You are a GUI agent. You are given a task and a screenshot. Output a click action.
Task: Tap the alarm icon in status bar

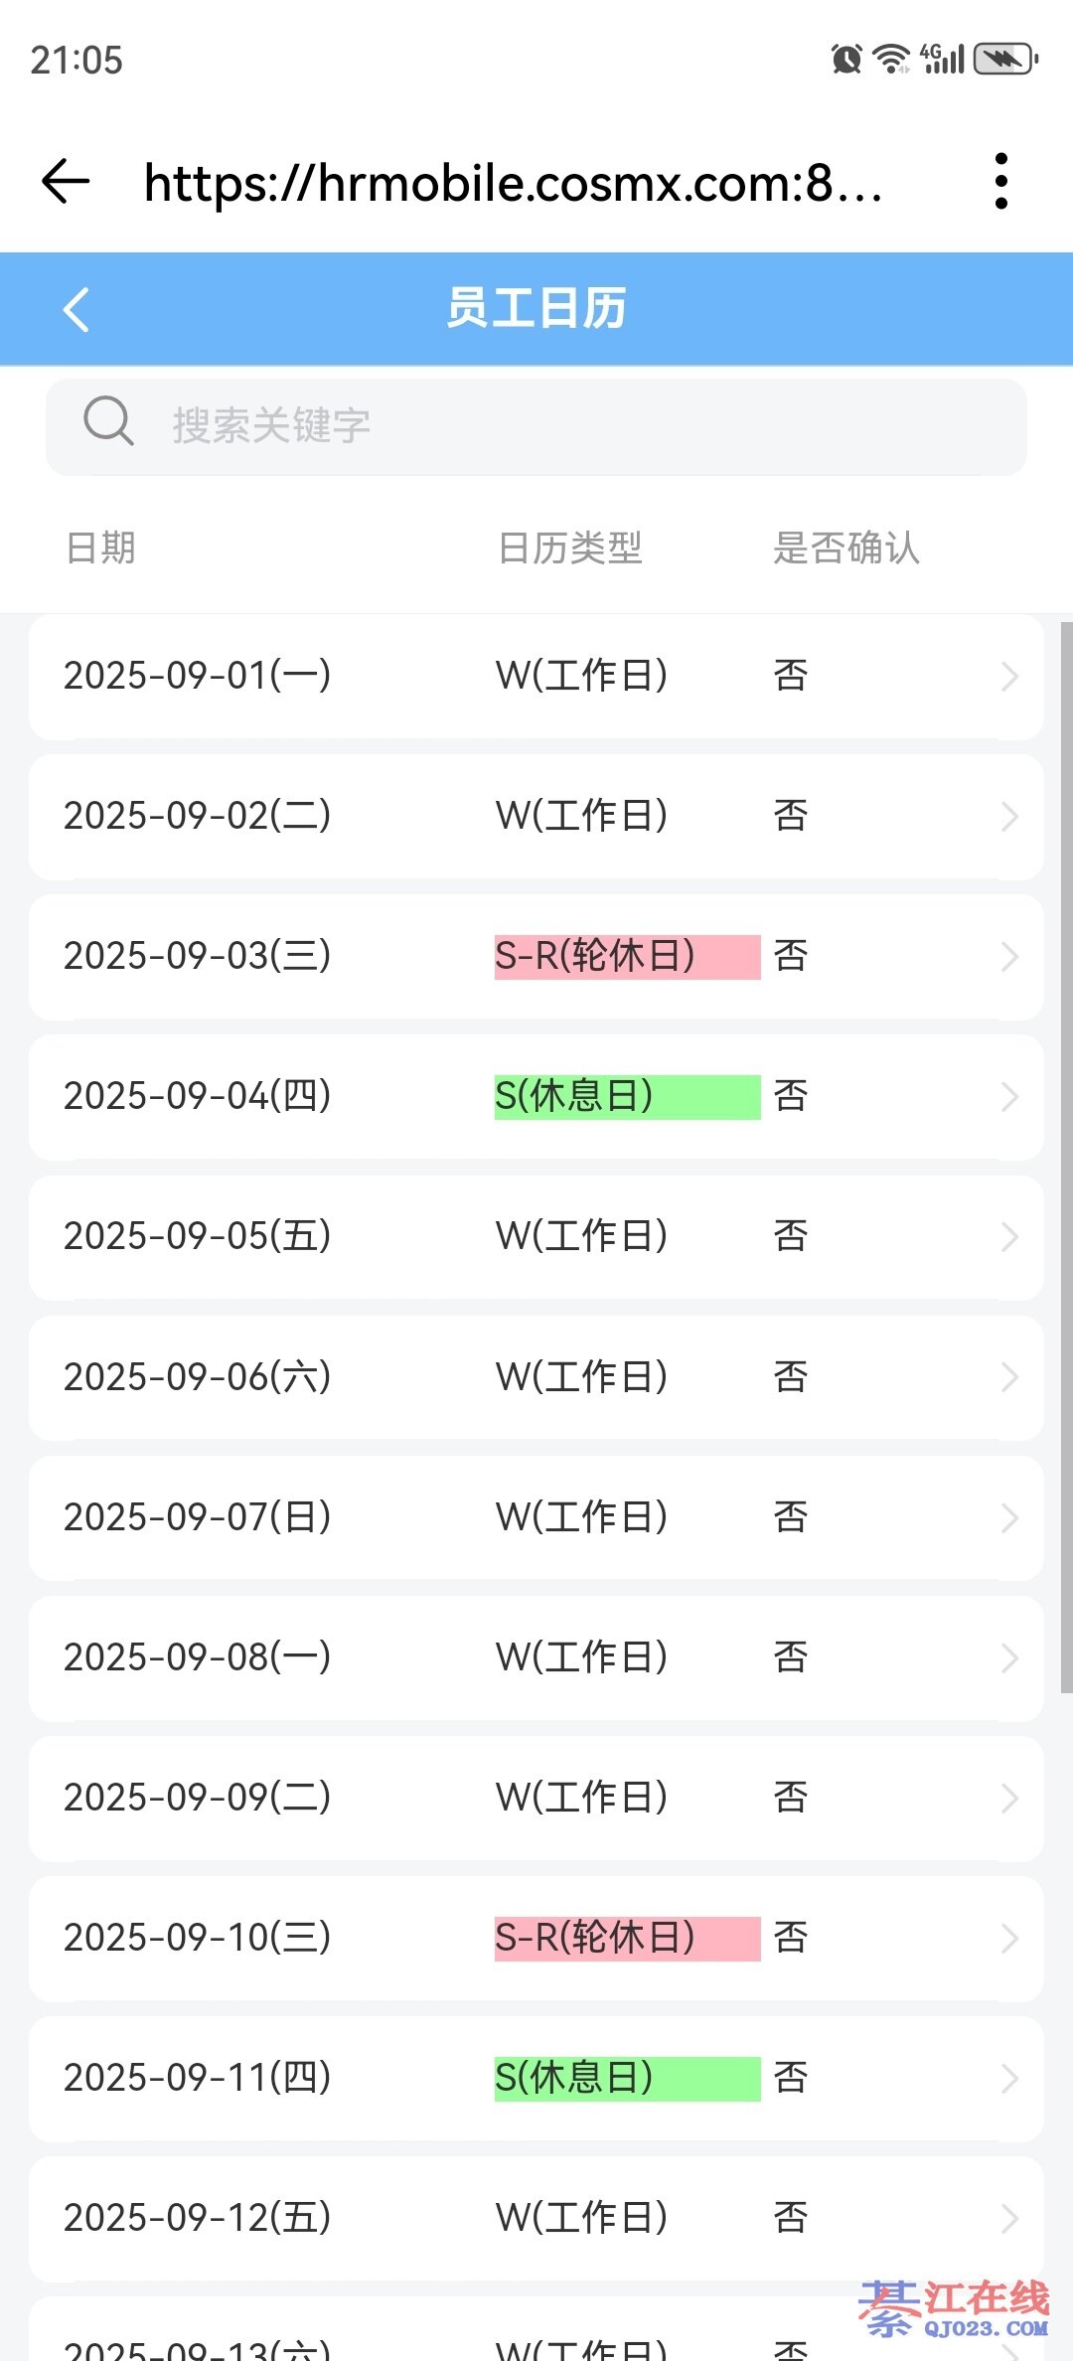tap(846, 60)
